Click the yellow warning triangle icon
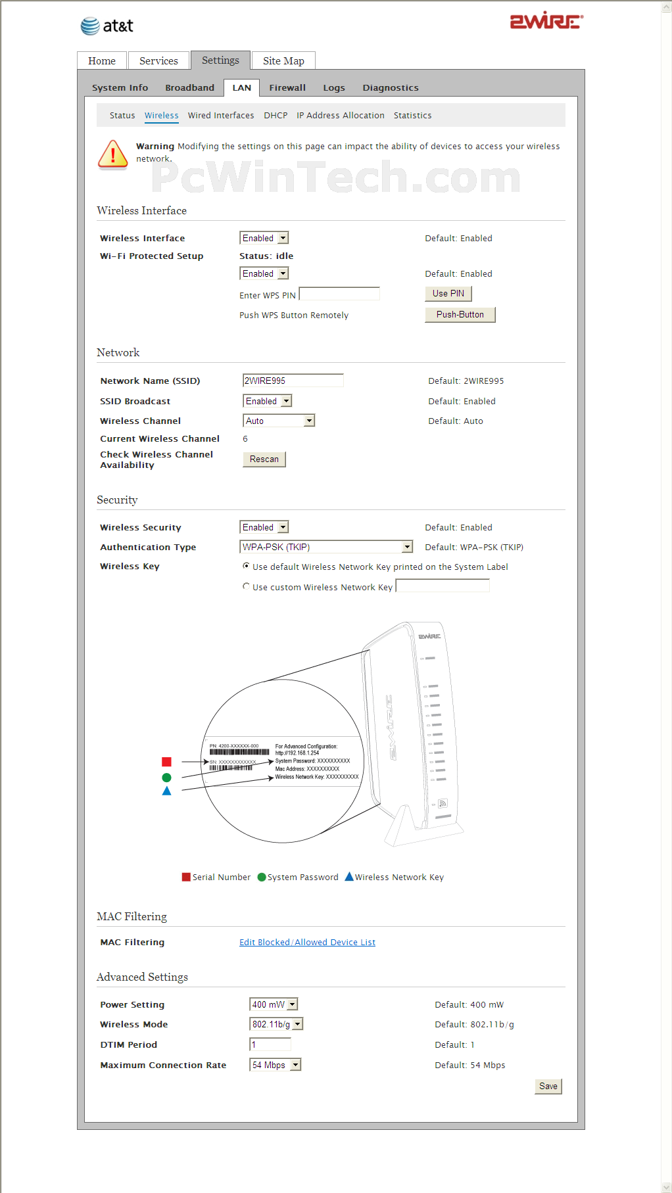The height and width of the screenshot is (1193, 672). point(113,154)
